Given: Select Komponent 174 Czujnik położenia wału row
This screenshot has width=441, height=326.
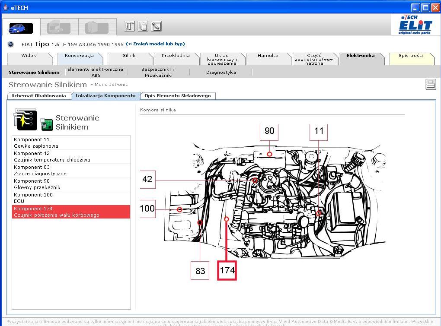Looking at the screenshot, I should (x=71, y=212).
